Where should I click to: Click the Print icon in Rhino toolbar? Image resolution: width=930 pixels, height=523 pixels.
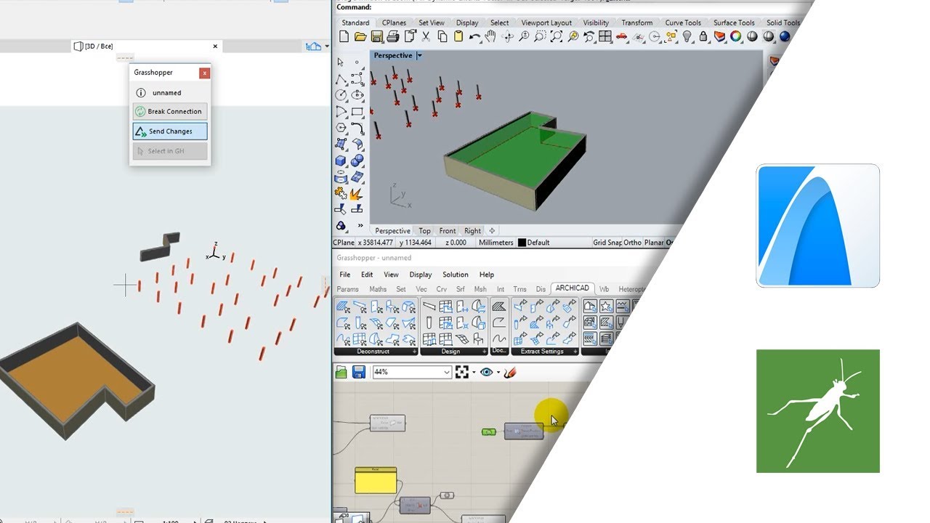(393, 36)
